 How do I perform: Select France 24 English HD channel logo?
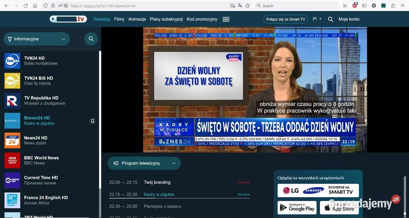[12, 200]
